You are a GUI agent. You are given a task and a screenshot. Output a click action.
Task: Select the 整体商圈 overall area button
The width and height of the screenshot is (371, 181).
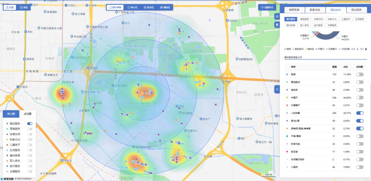[115, 7]
